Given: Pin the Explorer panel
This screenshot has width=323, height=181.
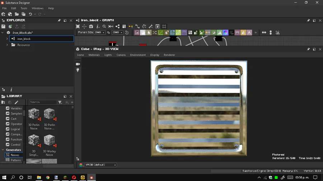Looking at the screenshot, I should 59,20.
